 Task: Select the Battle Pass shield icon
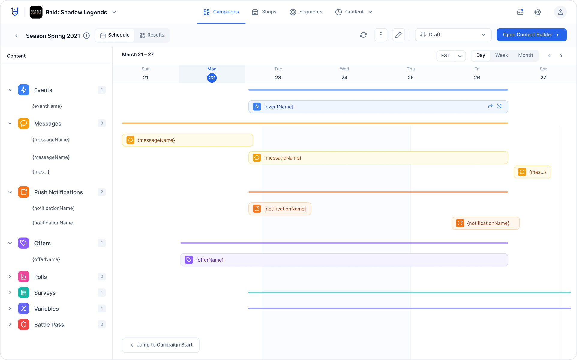[x=23, y=324]
